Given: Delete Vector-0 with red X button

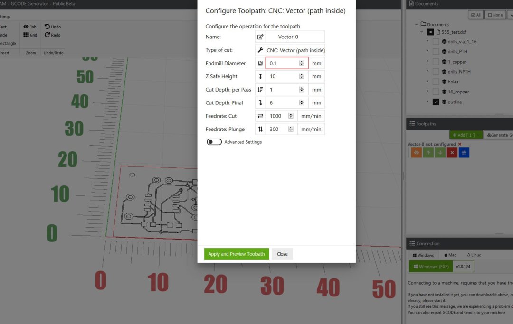Looking at the screenshot, I should (452, 152).
